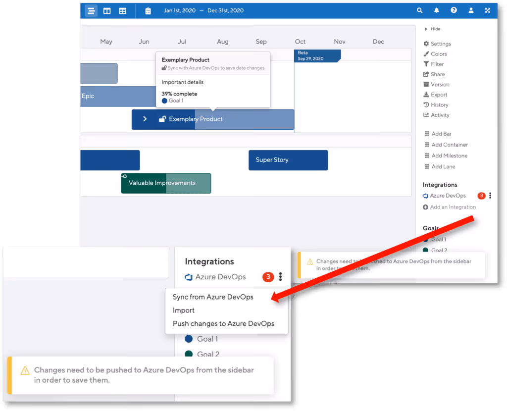Open Colors brush option
The image size is (507, 411).
pyautogui.click(x=435, y=54)
